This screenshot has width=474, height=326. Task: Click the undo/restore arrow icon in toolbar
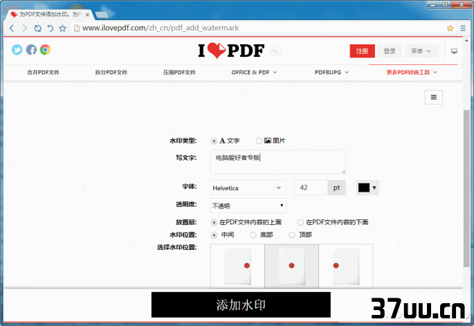[x=51, y=28]
